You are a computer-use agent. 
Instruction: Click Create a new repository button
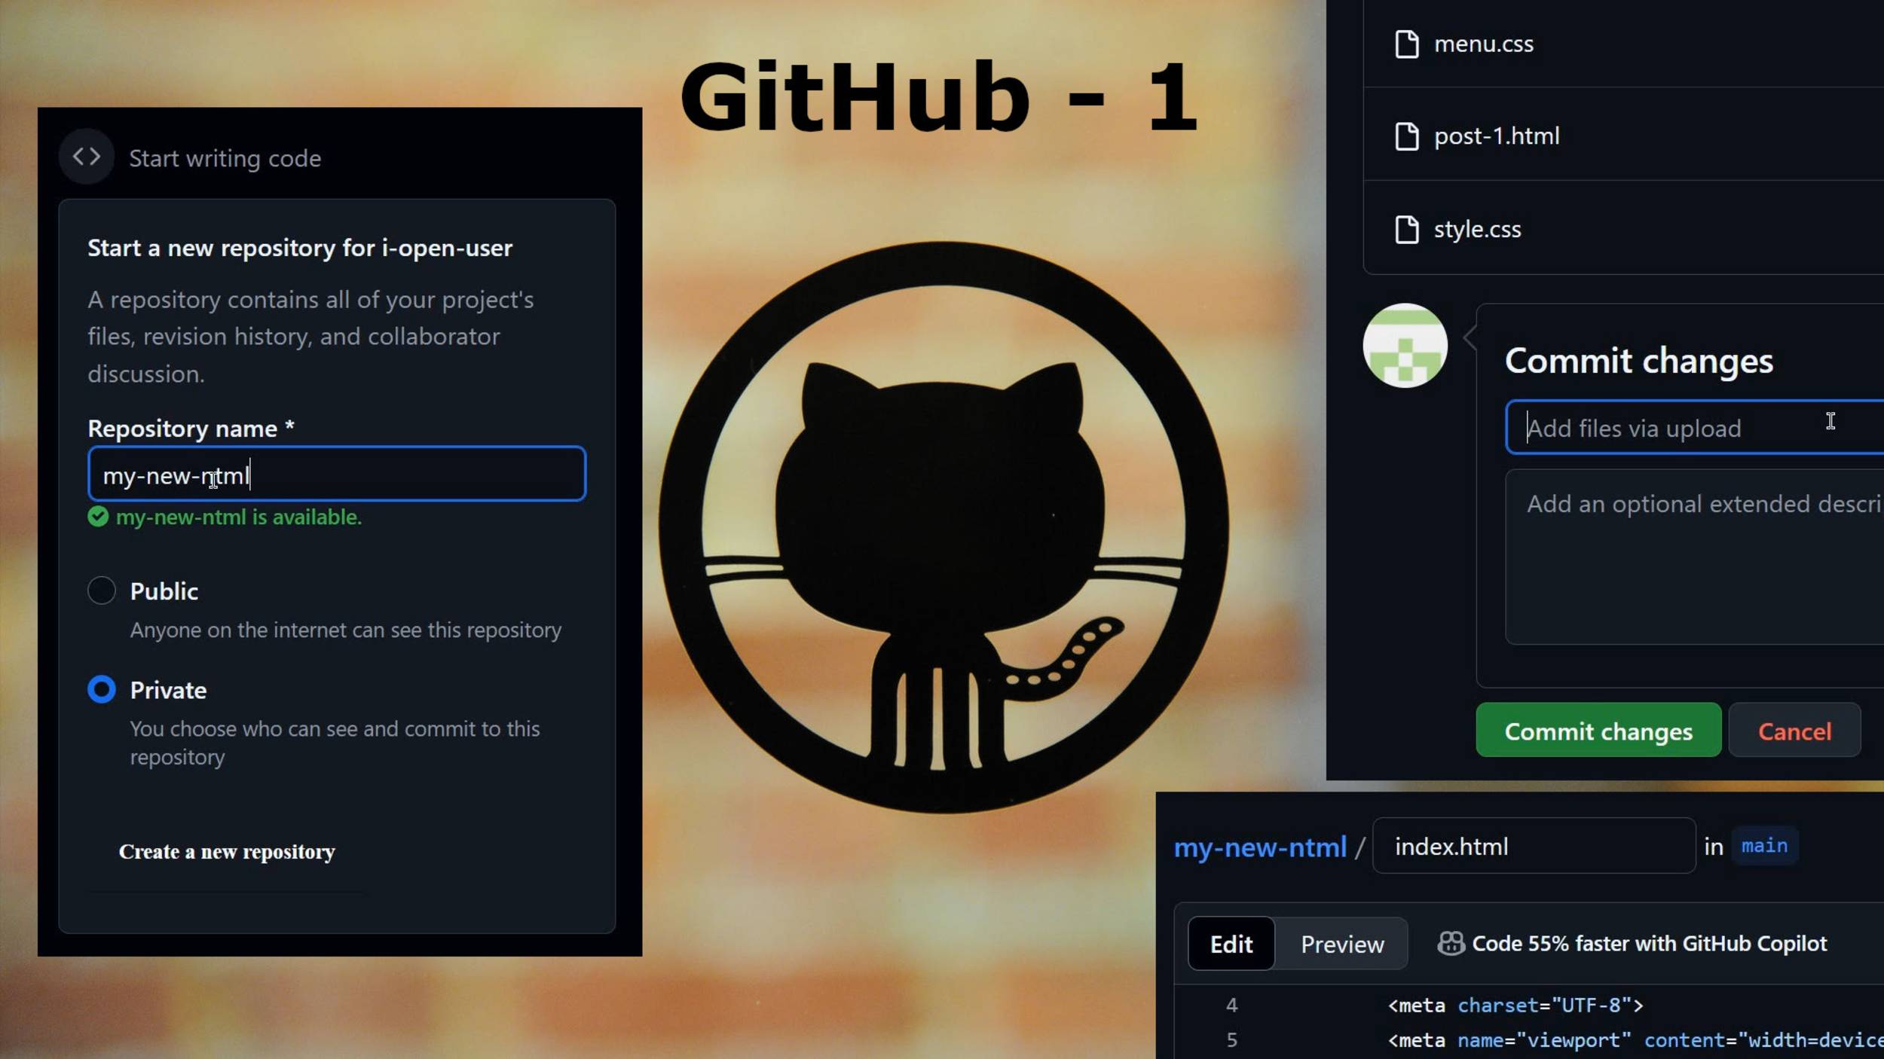coord(227,852)
